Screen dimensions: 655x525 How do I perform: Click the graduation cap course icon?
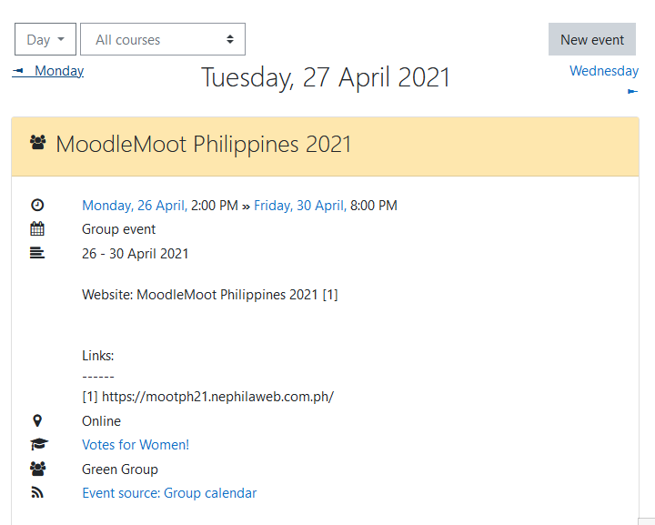39,444
